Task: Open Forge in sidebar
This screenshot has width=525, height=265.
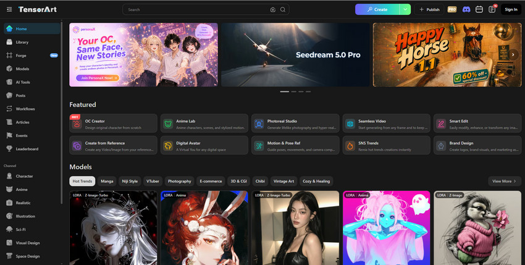Action: [31, 56]
